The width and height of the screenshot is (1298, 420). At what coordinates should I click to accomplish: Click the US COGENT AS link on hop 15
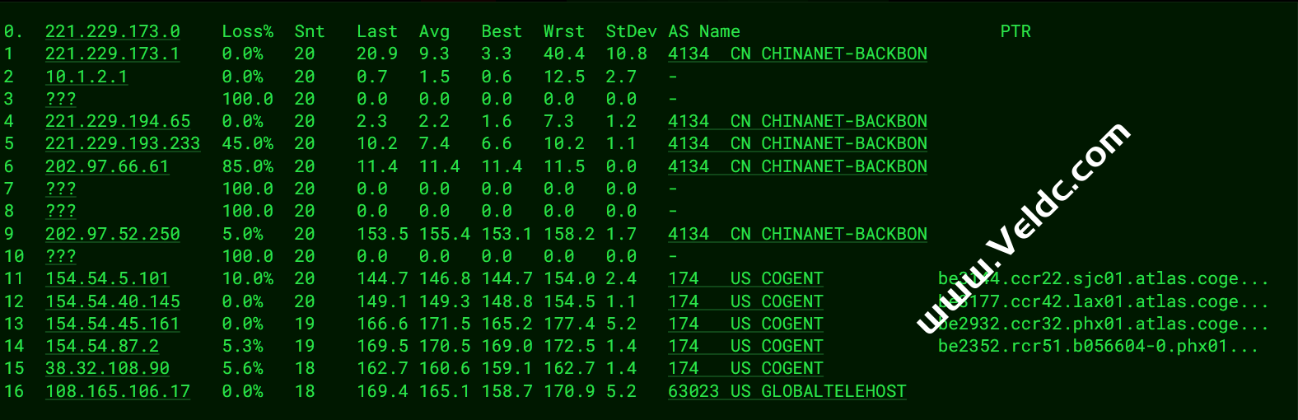coord(745,368)
